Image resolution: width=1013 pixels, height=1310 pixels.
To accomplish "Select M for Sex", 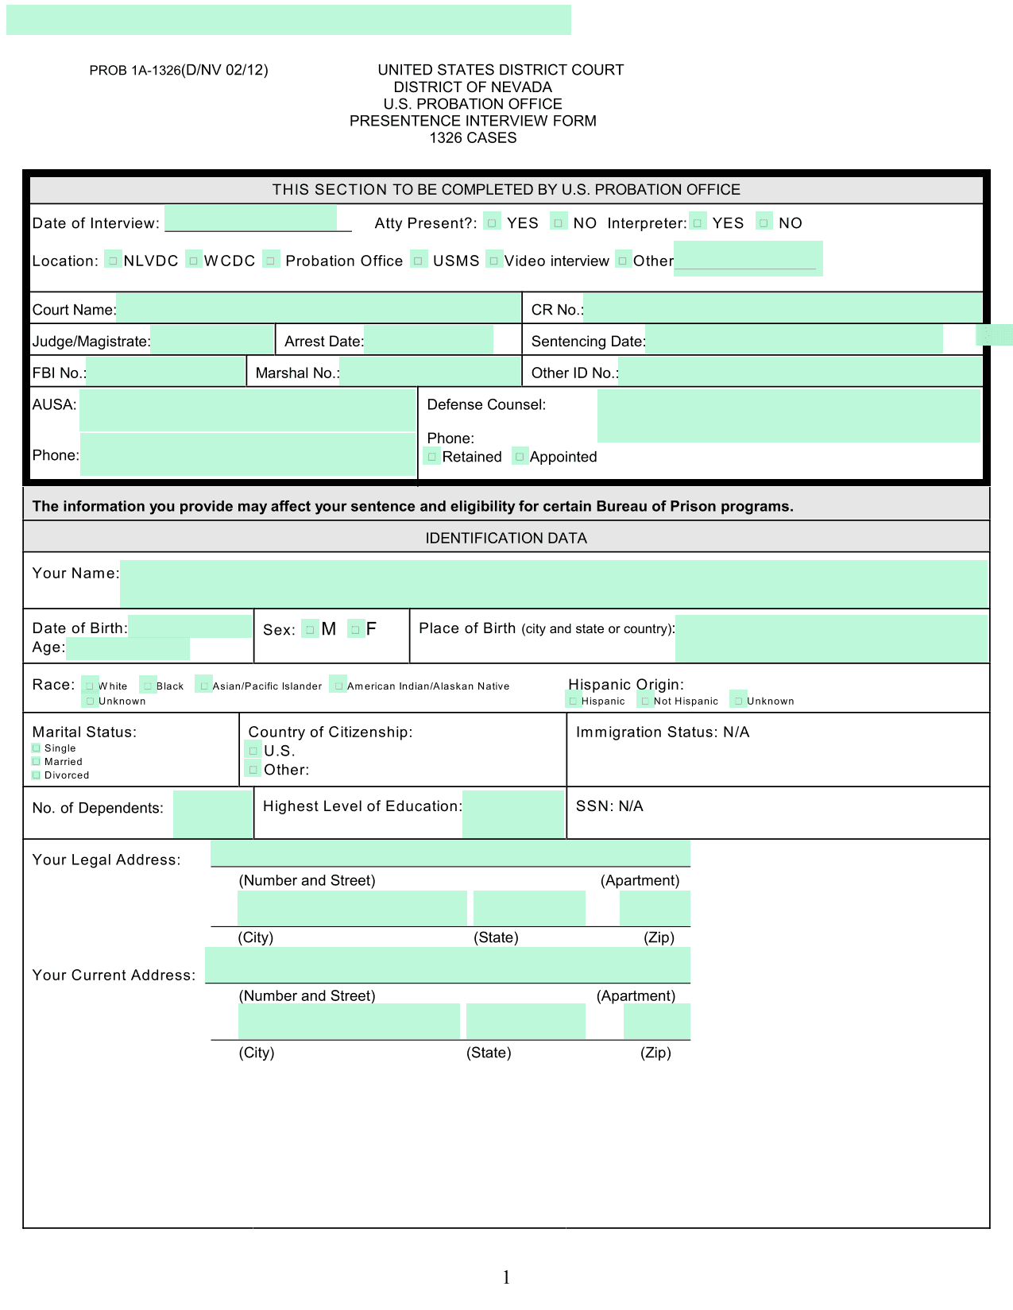I will point(311,629).
